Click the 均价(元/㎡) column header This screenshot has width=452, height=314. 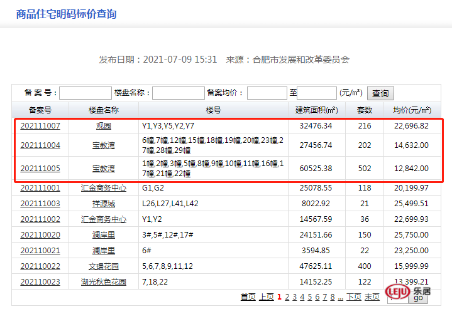click(412, 110)
